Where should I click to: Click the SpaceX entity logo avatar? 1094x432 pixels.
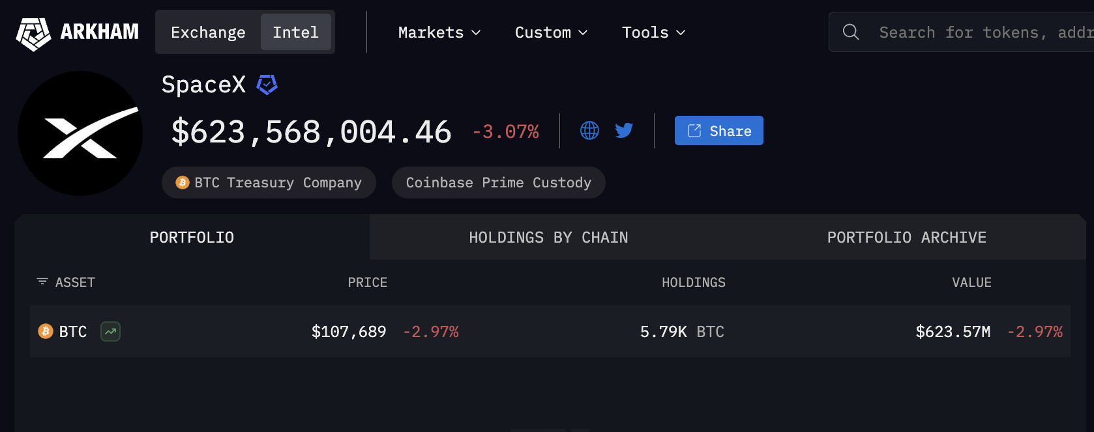[x=80, y=133]
